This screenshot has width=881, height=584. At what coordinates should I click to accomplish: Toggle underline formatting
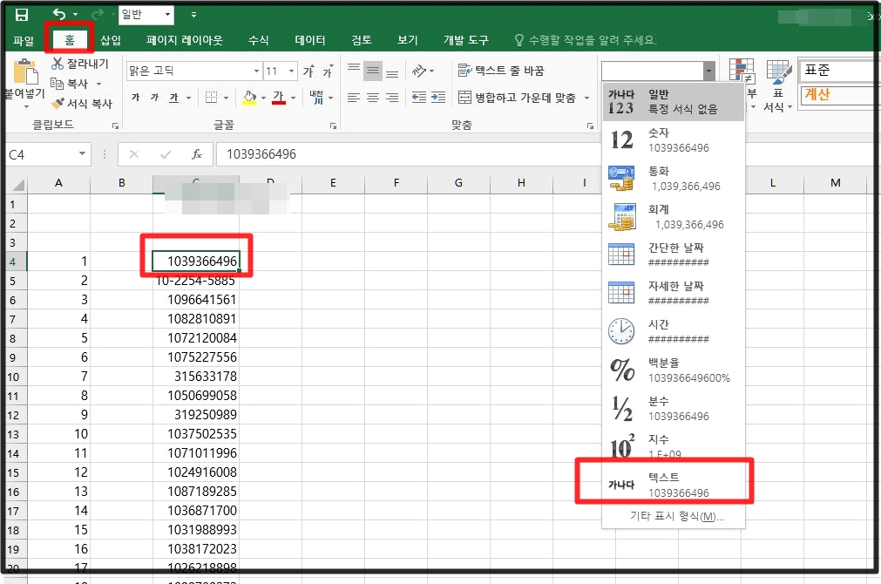(x=174, y=98)
